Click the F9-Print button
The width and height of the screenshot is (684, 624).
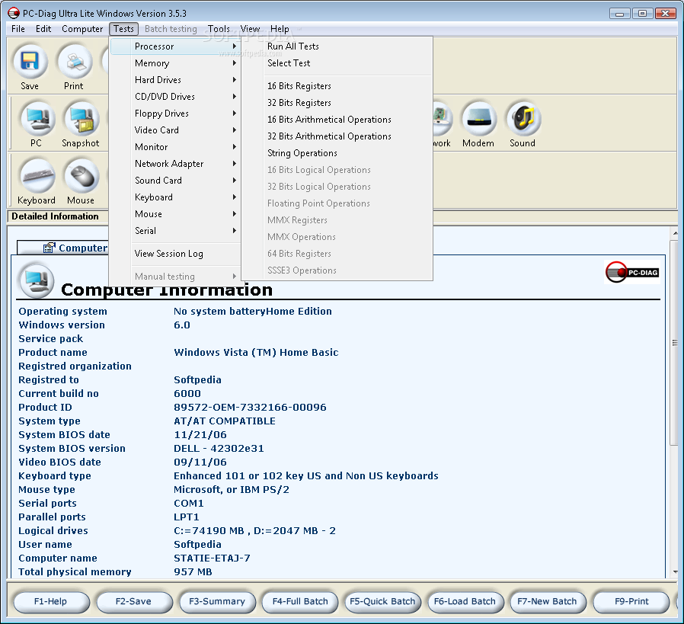coord(631,602)
